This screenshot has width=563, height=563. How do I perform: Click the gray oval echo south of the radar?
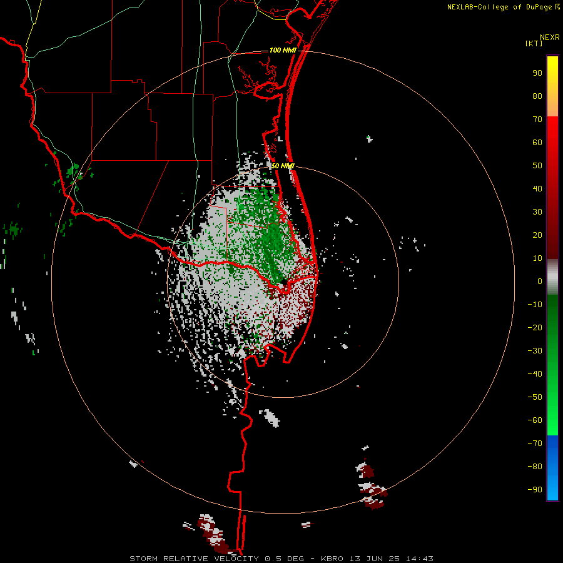click(270, 418)
